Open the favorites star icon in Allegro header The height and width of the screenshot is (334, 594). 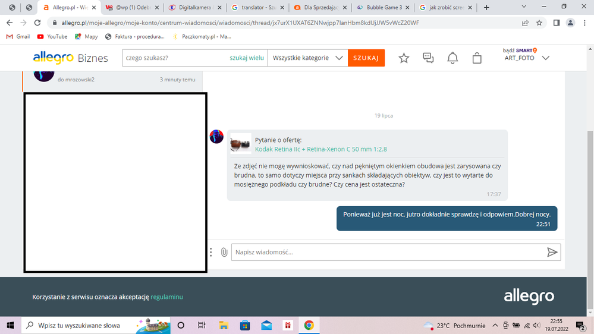point(404,58)
